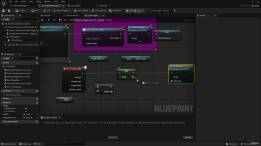Screen dimensions: 261x146
Task: Open play mode options menu
Action: click(x=143, y=11)
